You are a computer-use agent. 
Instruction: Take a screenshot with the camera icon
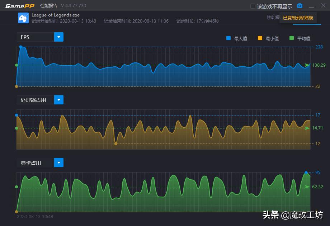pyautogui.click(x=300, y=6)
